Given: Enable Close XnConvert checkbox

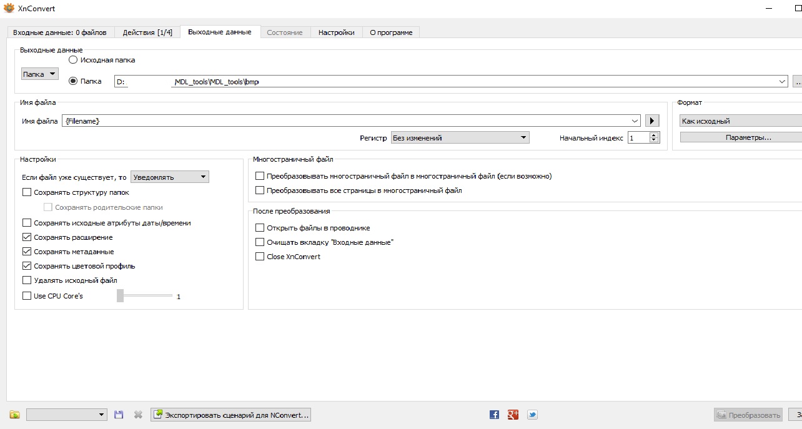Looking at the screenshot, I should [x=260, y=257].
